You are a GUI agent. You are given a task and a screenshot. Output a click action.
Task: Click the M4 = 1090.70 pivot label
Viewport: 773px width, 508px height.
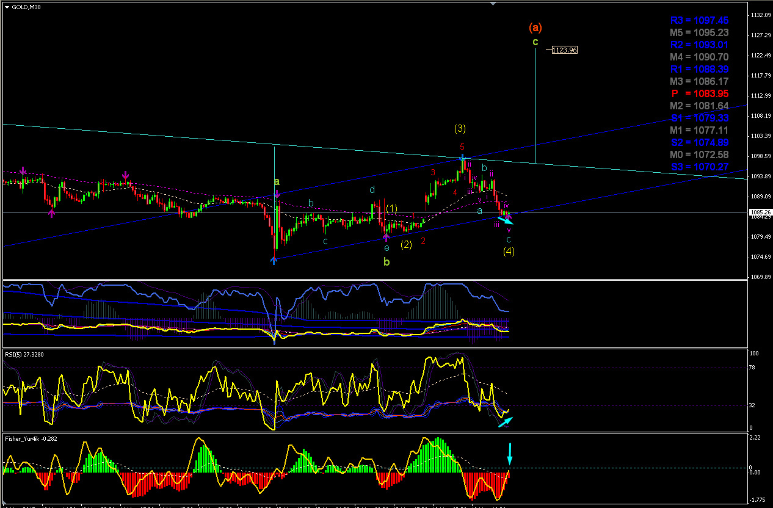coord(699,57)
